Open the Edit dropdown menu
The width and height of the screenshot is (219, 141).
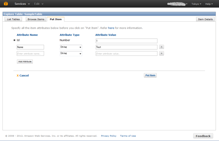point(39,4)
